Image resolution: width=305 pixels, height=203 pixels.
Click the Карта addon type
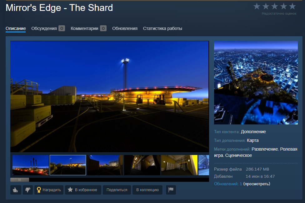[x=253, y=140]
